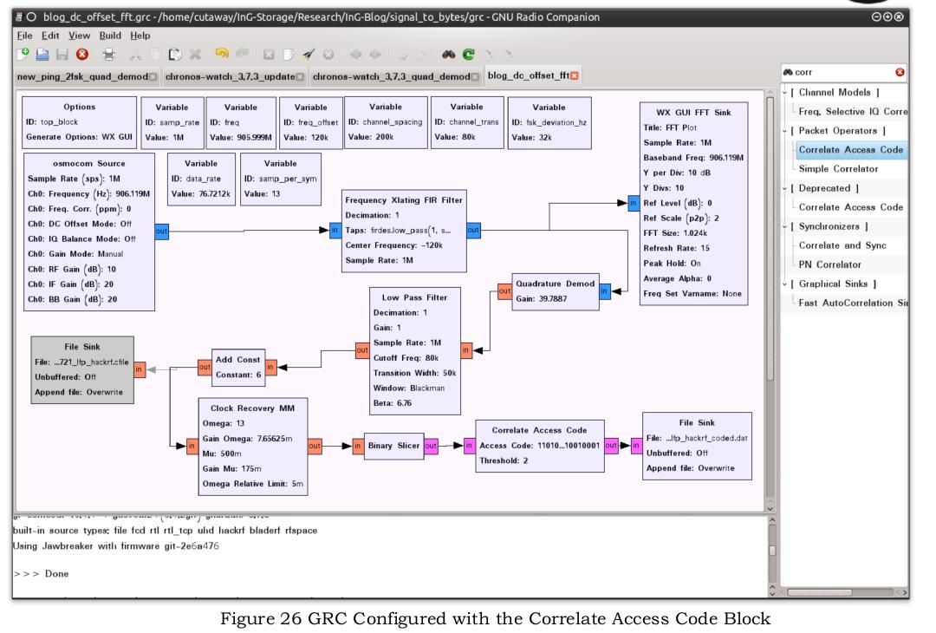Click the Print toolbar icon
The width and height of the screenshot is (936, 633).
tap(108, 55)
